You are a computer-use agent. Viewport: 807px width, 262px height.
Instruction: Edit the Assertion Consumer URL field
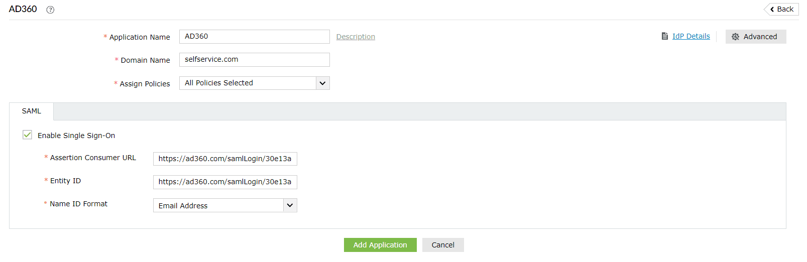click(x=225, y=159)
